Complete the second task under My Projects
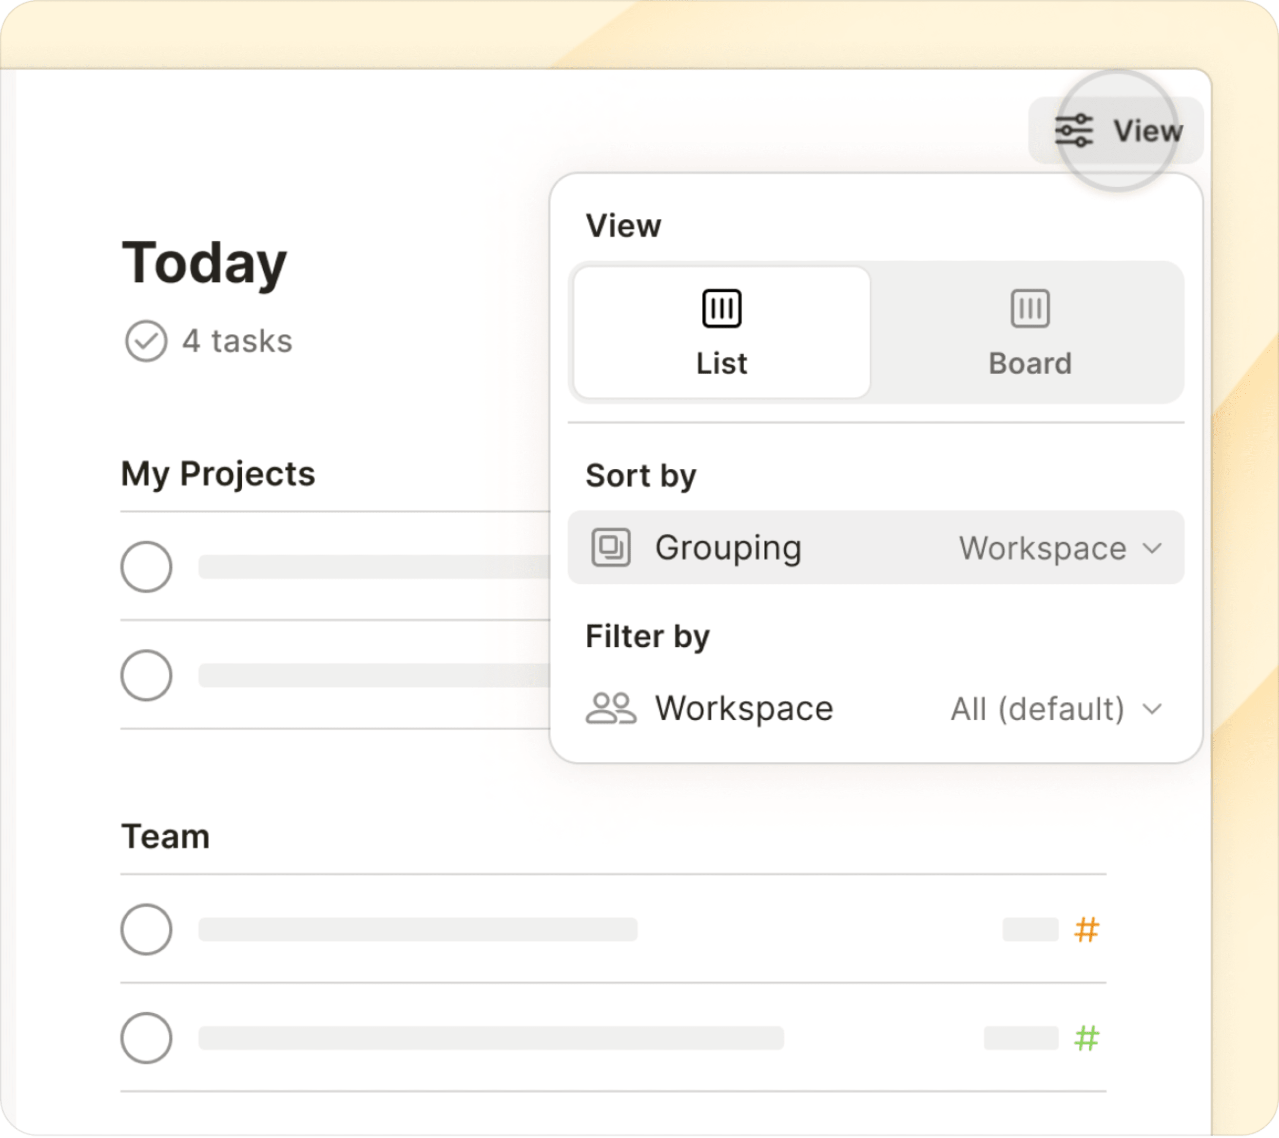This screenshot has height=1138, width=1279. [x=146, y=675]
